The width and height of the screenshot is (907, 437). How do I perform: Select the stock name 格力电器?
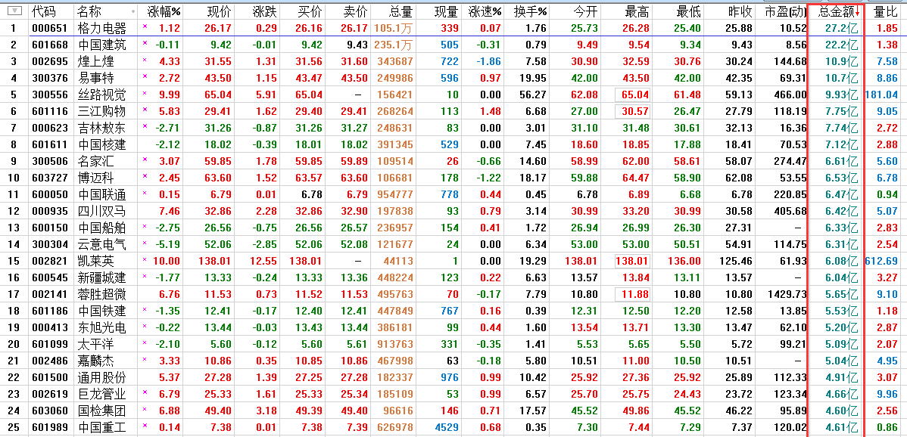point(101,28)
